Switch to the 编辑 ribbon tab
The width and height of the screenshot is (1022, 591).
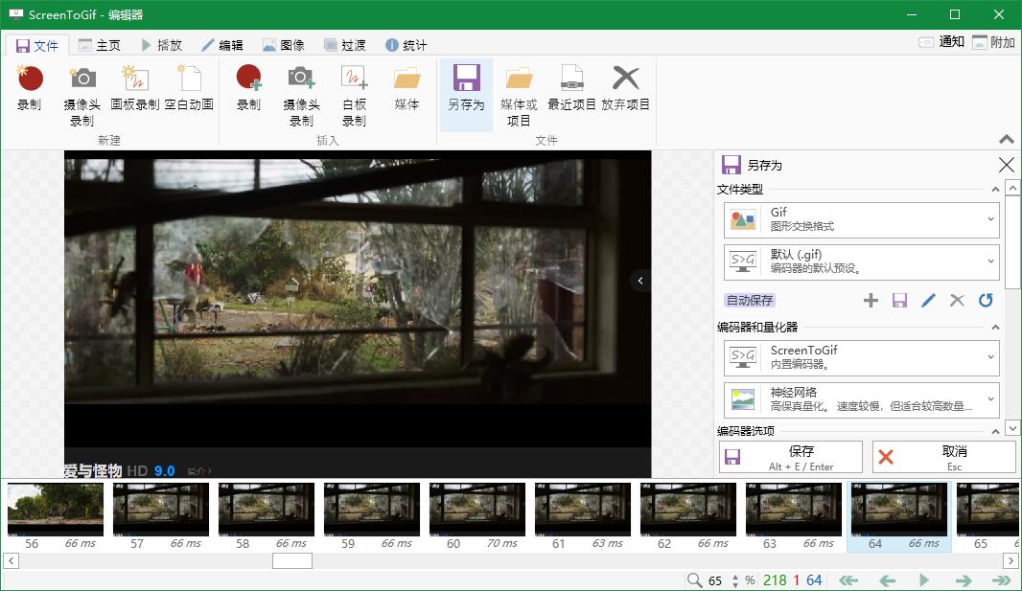pyautogui.click(x=221, y=45)
